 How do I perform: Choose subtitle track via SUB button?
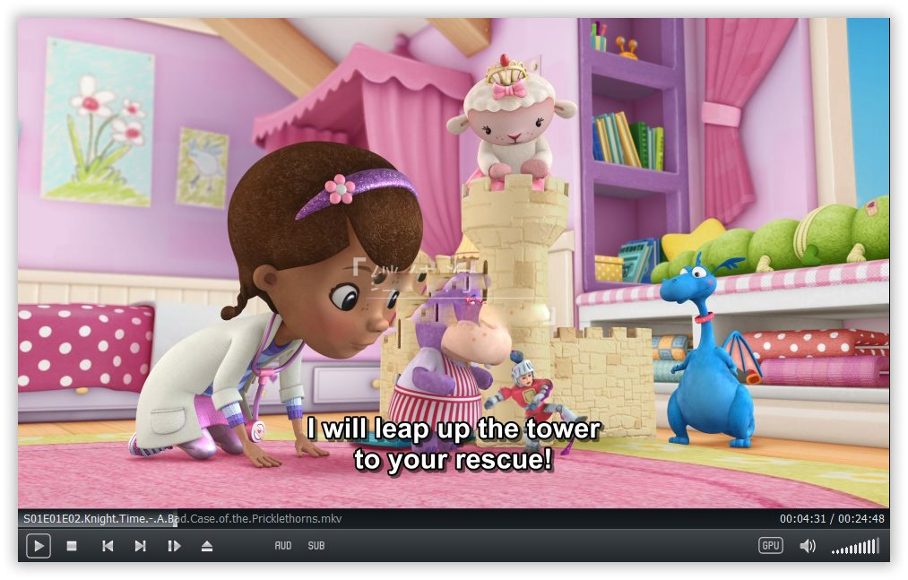click(x=316, y=546)
